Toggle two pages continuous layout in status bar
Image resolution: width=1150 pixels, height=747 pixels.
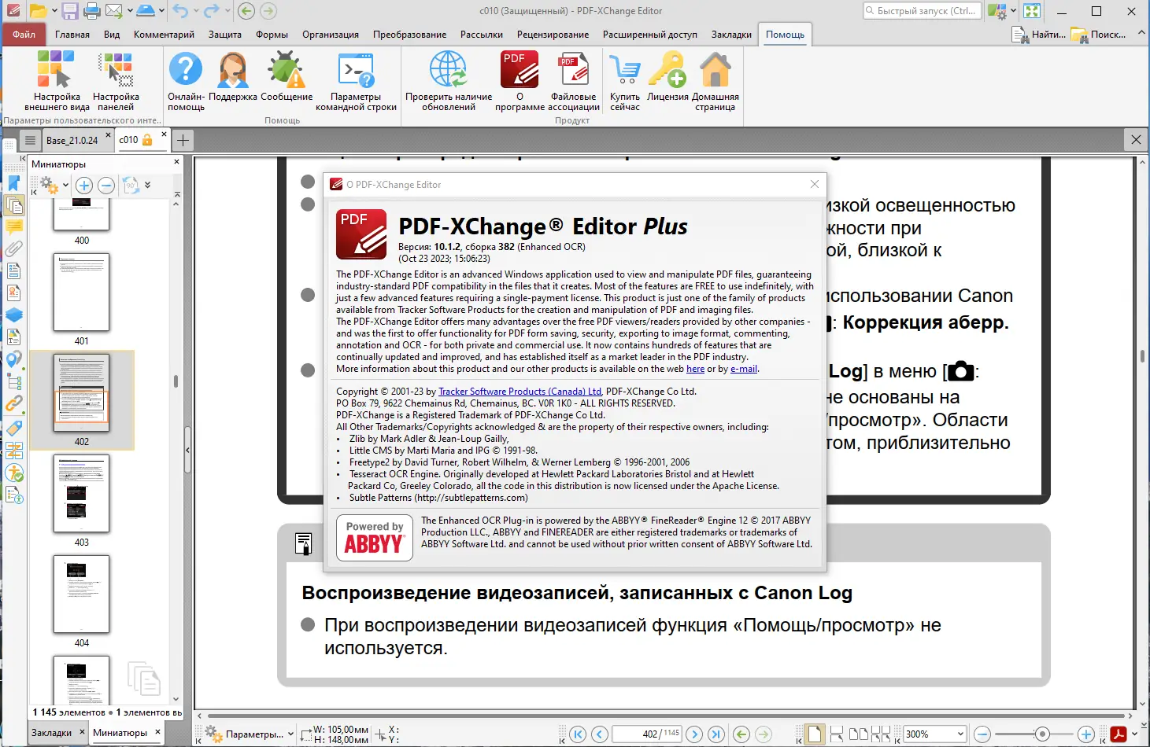pos(881,734)
